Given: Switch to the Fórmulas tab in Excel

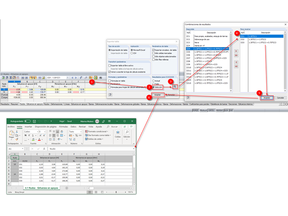Looking at the screenshot, I should pos(63,127).
